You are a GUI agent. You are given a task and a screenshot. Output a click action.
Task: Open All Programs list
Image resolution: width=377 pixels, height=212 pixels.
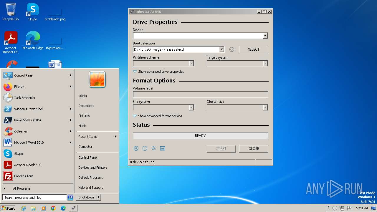(38, 188)
